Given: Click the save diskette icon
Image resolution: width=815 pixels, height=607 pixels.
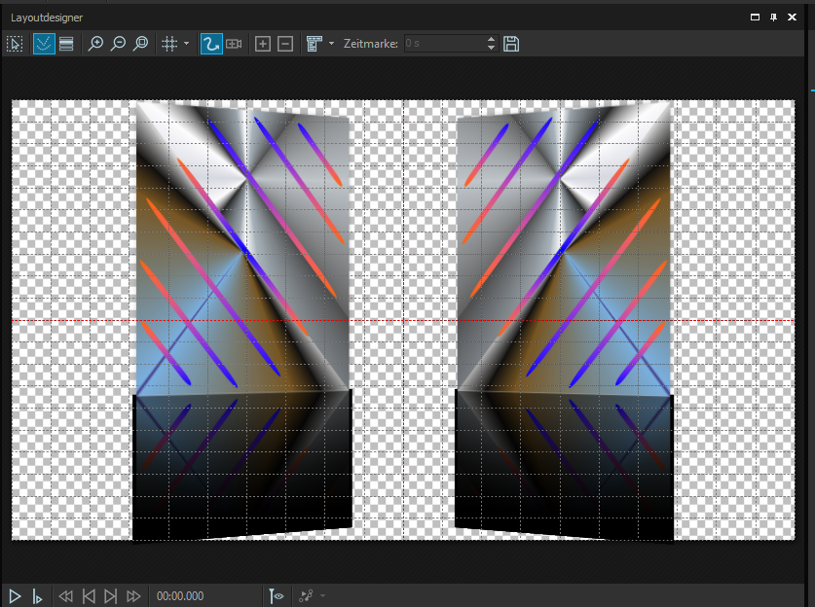Looking at the screenshot, I should pyautogui.click(x=511, y=44).
